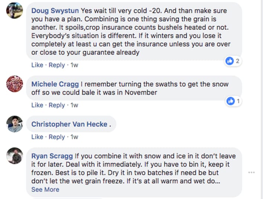Open Doug Swystun's profile name link
The height and width of the screenshot is (199, 263).
55,11
